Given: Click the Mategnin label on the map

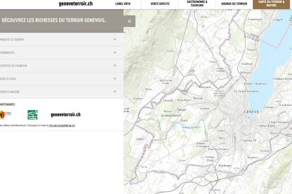Looking at the screenshot, I should pos(205,87).
